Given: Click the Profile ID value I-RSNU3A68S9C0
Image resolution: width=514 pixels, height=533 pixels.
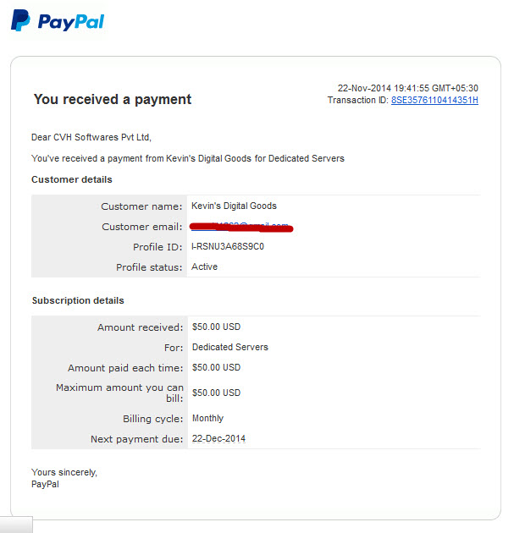Looking at the screenshot, I should pos(228,246).
